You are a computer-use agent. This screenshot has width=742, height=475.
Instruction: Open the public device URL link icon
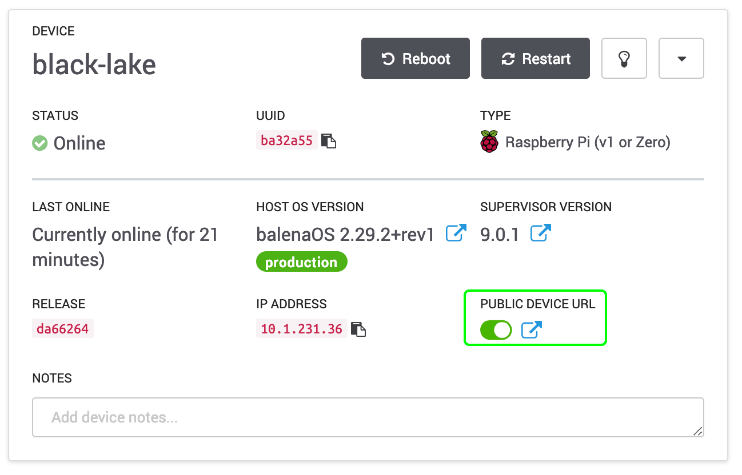click(532, 330)
